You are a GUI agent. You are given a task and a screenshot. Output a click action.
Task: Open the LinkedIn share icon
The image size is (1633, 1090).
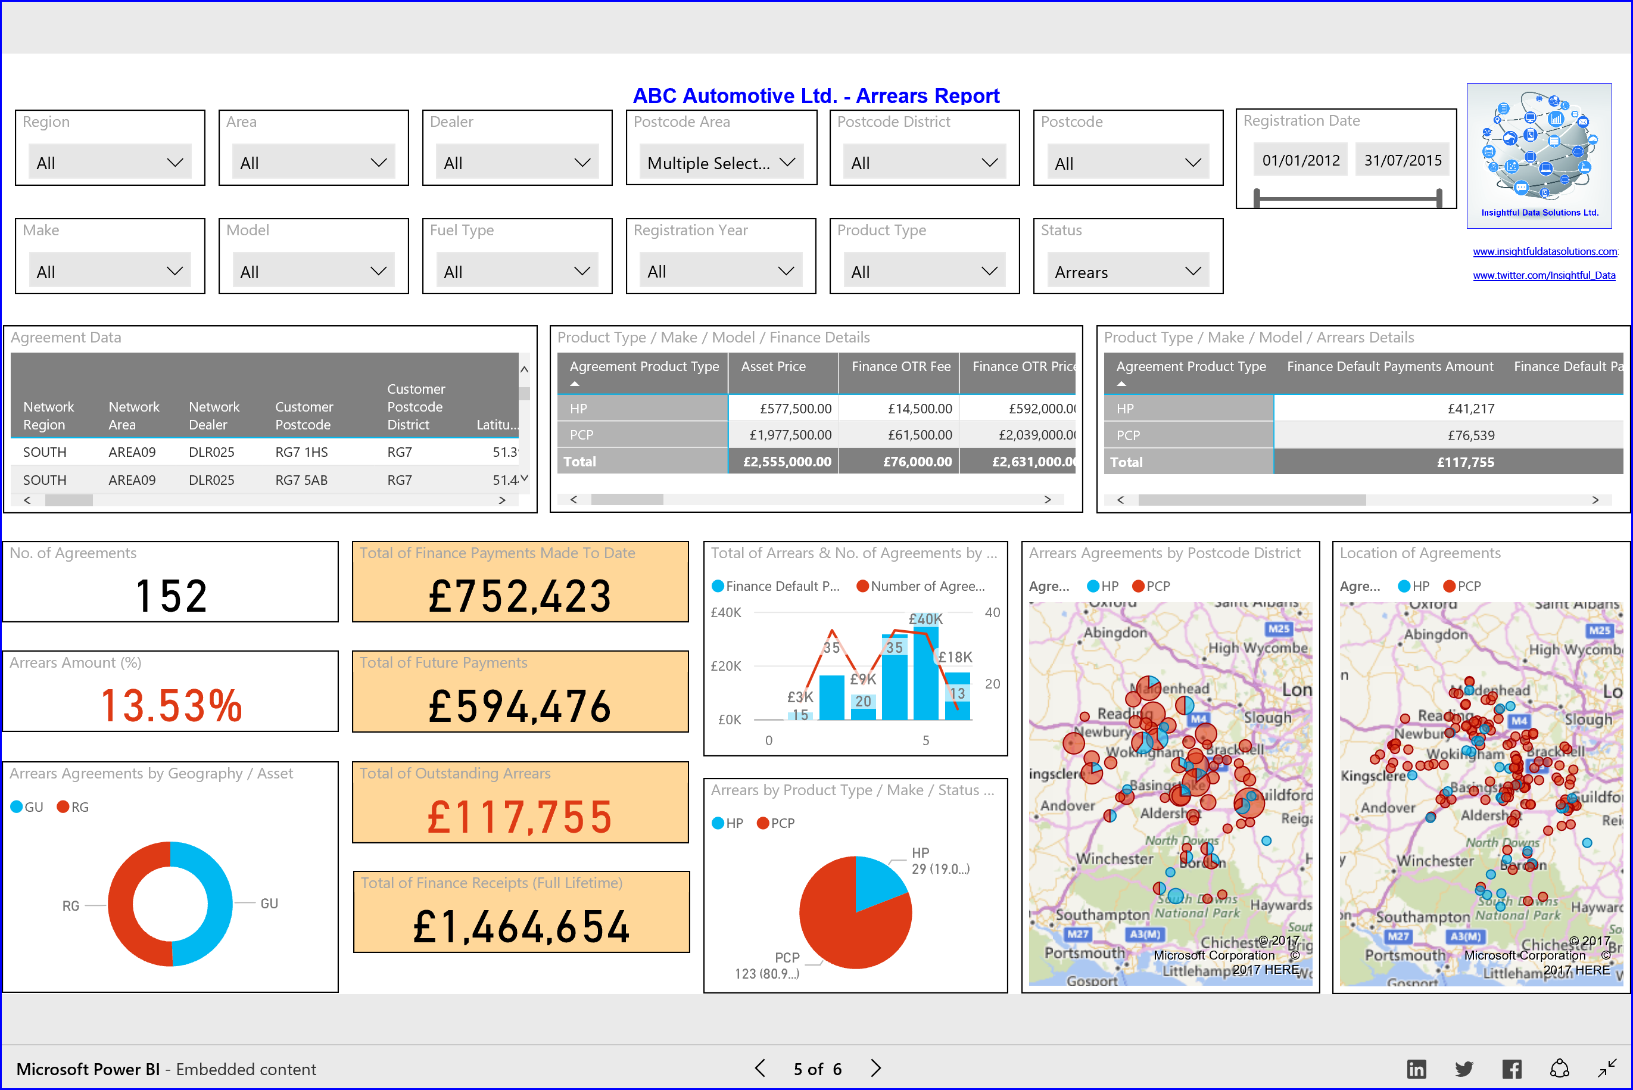[1417, 1069]
